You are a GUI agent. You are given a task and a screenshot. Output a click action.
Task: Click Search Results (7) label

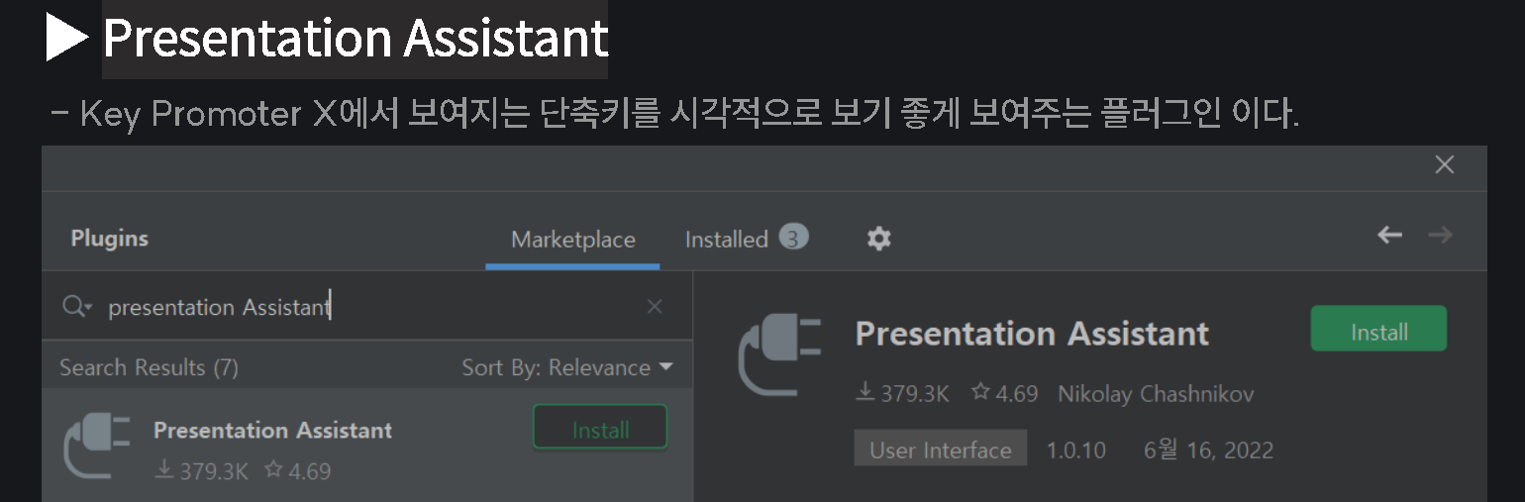tap(149, 367)
